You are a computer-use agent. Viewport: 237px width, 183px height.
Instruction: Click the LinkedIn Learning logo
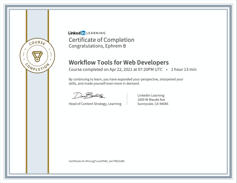pyautogui.click(x=87, y=33)
